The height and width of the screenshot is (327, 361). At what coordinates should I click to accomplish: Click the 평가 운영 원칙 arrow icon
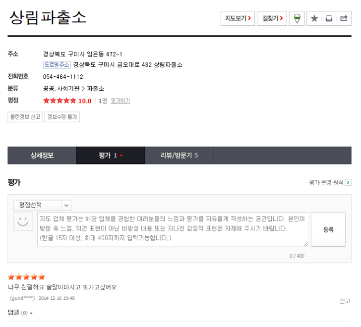point(348,182)
